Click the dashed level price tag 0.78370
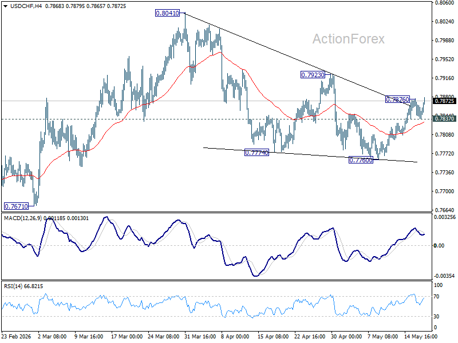Image resolution: width=458 pixels, height=343 pixels. (444, 118)
